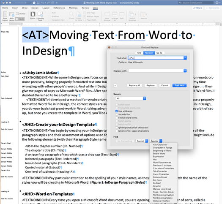Check the Sounds like checkbox
The height and width of the screenshot is (204, 222).
coord(117,114)
